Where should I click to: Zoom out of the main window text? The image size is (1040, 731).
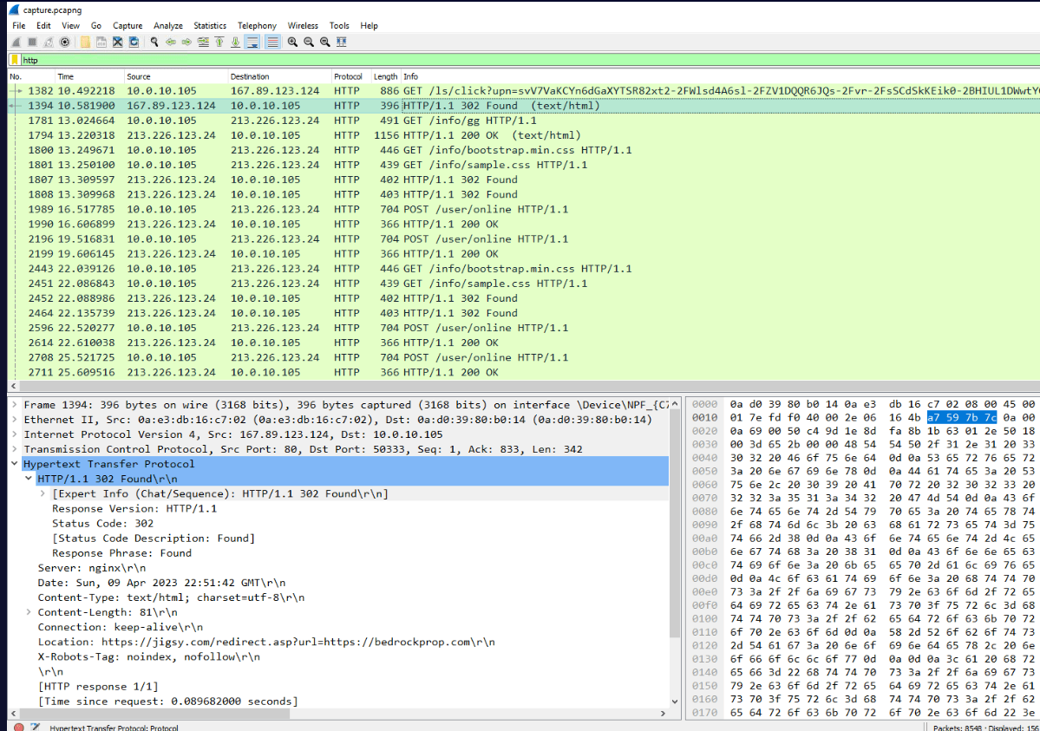[x=309, y=42]
